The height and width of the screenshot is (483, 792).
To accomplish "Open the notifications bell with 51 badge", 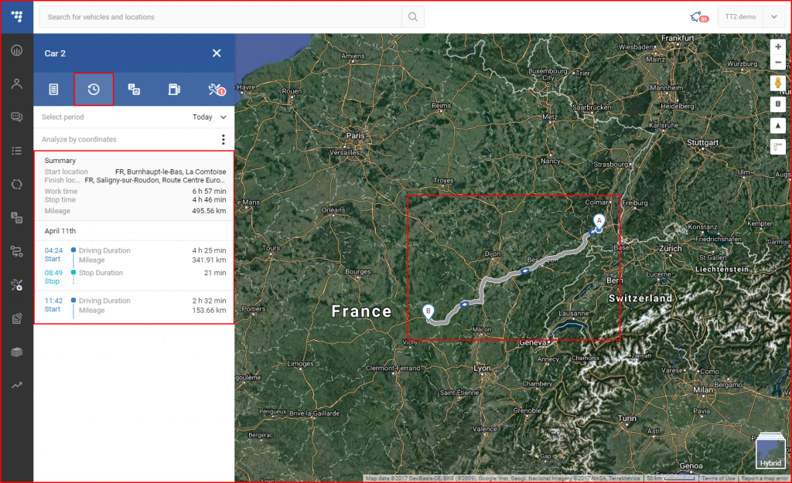I will (x=697, y=17).
